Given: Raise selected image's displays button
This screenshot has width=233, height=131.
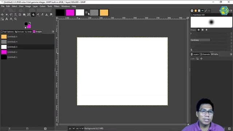Looking at the screenshot, I should click(9, 128).
